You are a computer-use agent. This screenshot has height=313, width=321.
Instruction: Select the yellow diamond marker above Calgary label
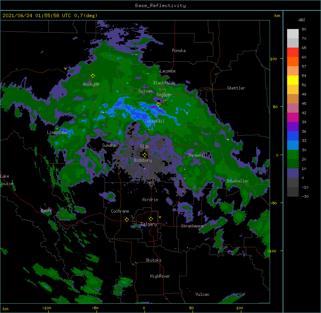tap(151, 219)
